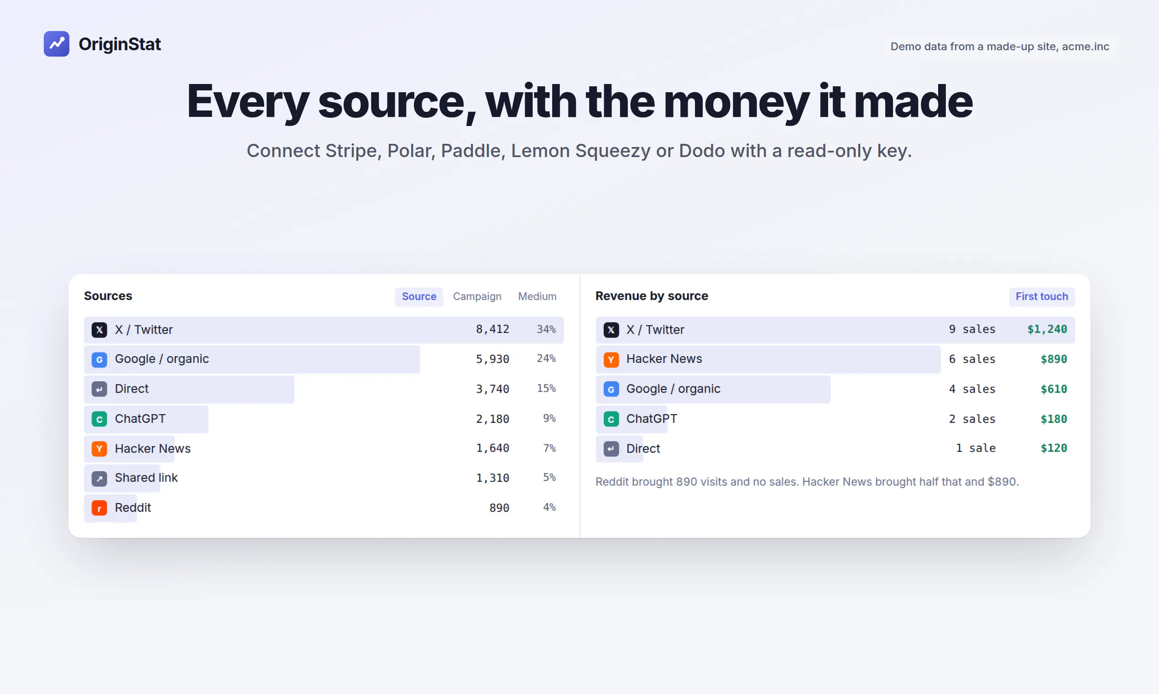Click the "2 sales" count
The image size is (1159, 694).
click(972, 419)
